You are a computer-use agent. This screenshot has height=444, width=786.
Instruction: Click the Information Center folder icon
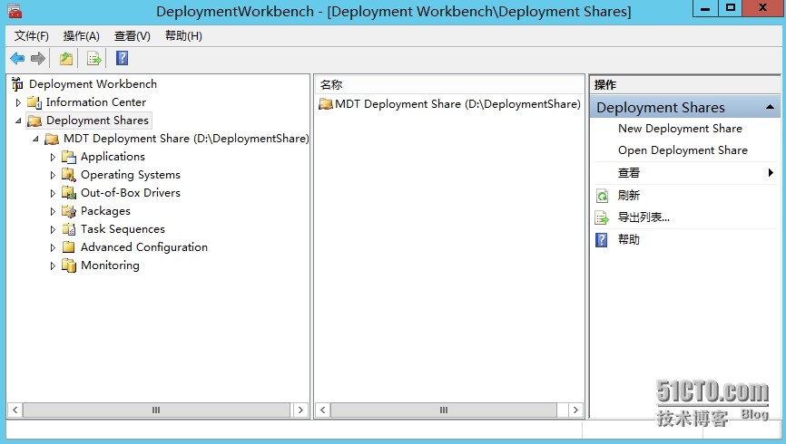[34, 102]
